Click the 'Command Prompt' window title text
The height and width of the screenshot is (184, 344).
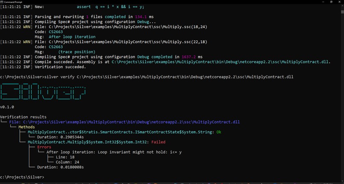click(13, 2)
